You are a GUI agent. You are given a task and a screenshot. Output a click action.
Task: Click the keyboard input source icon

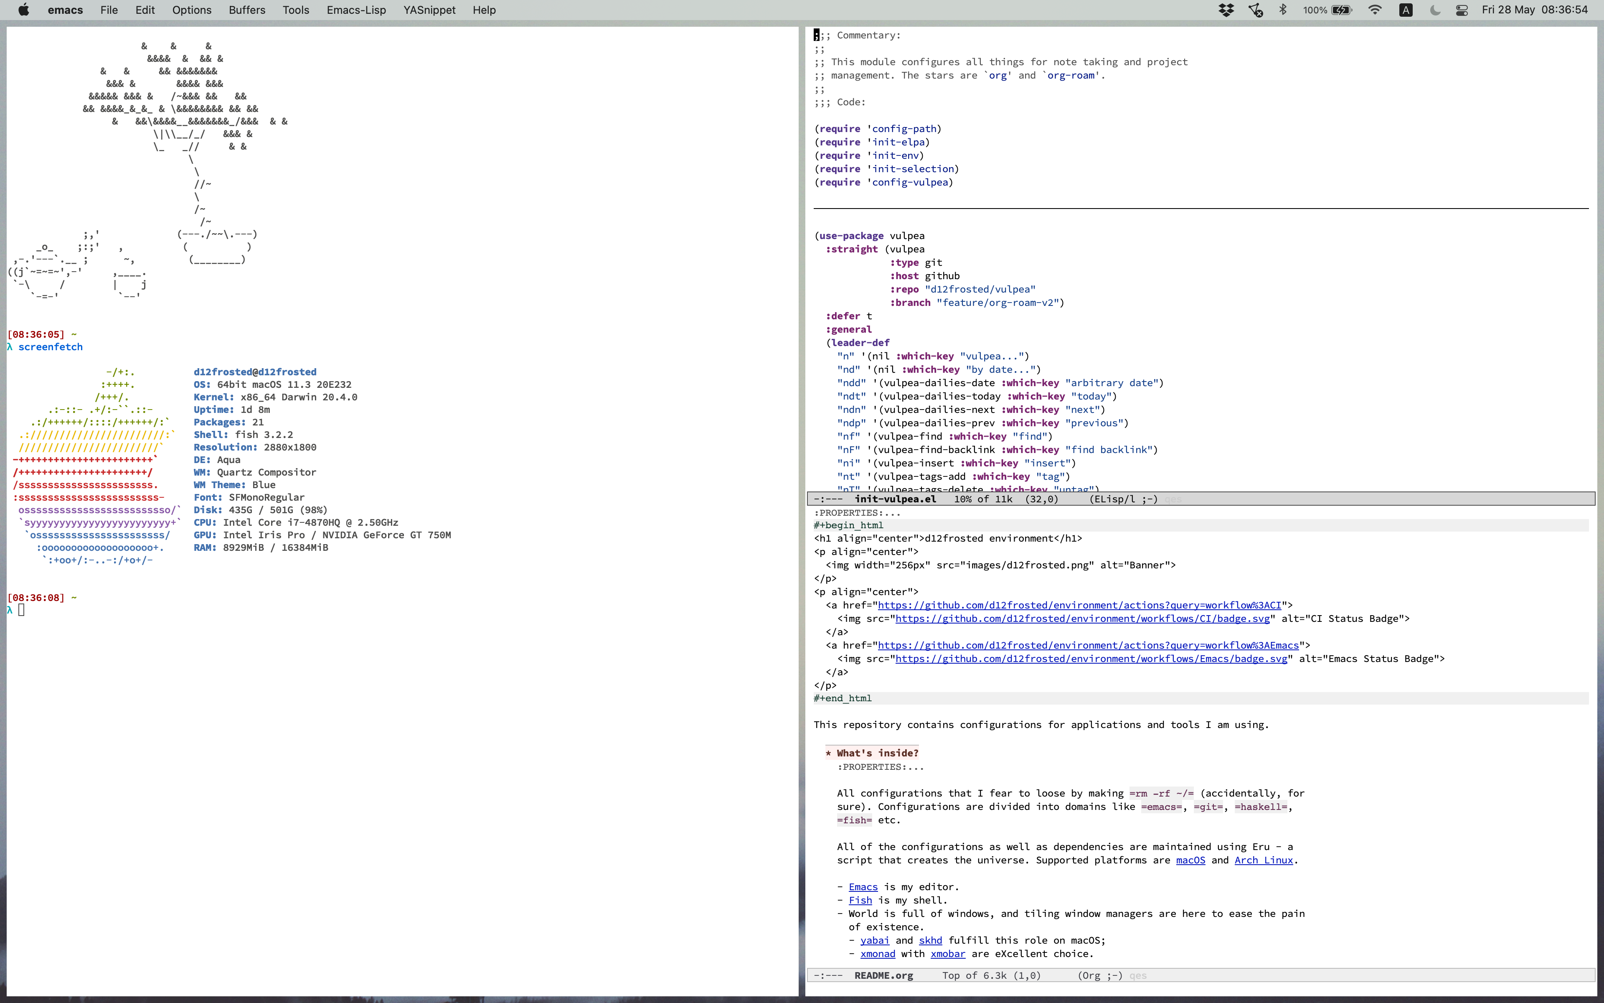1405,10
